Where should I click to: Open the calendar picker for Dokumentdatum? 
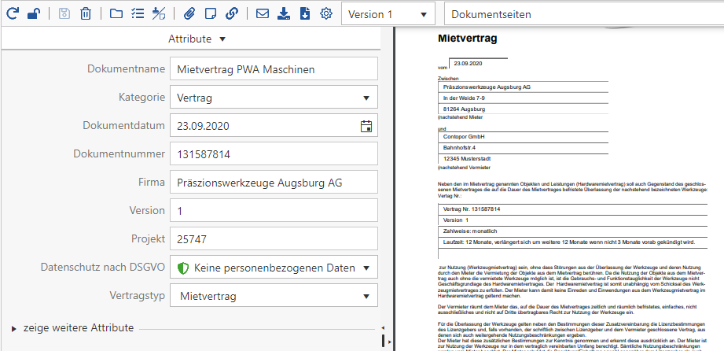coord(366,126)
